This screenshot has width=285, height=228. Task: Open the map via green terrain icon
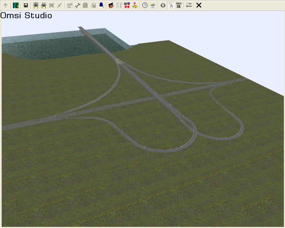[x=16, y=5]
